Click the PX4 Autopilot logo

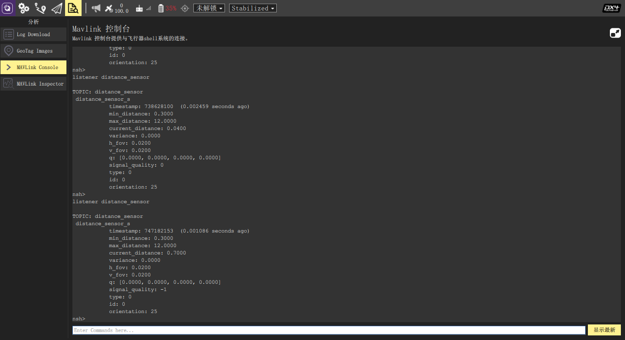[611, 8]
